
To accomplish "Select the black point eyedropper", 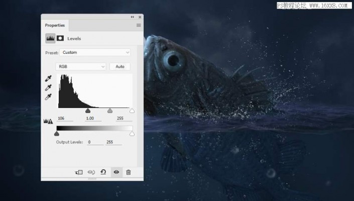I will 48,78.
